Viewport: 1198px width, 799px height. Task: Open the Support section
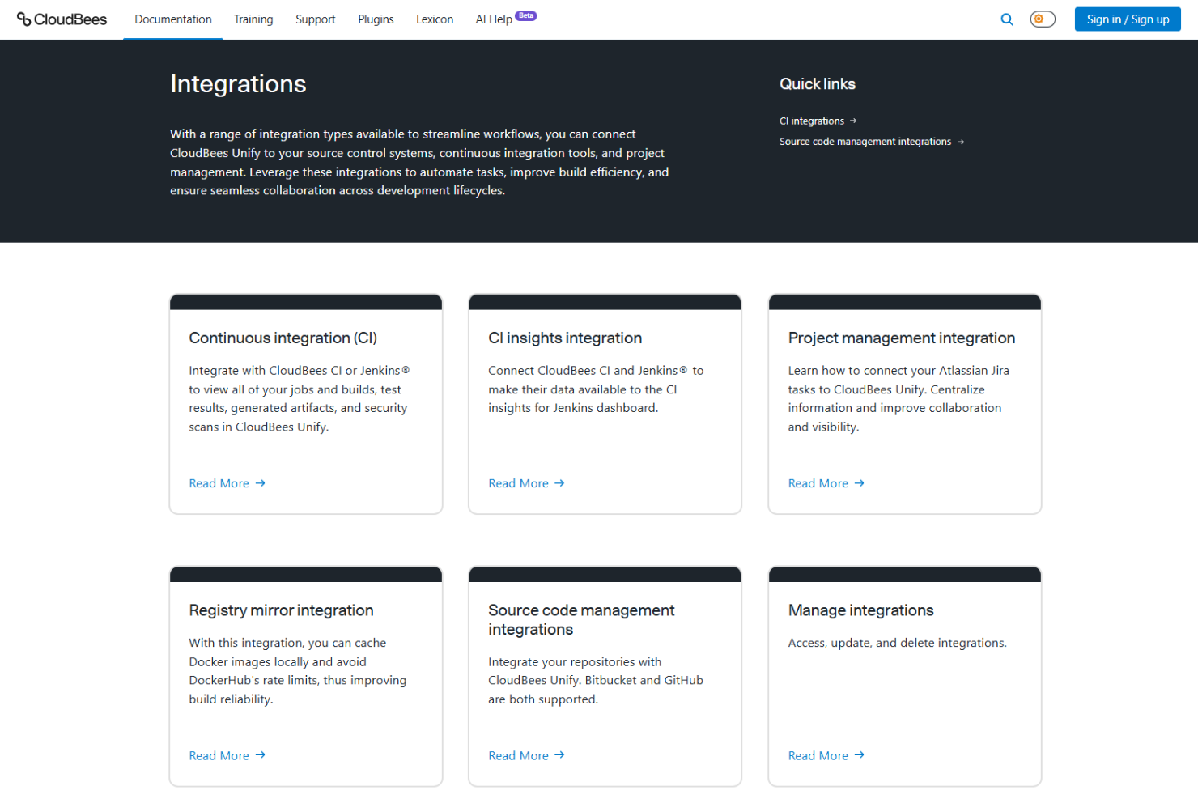coord(315,19)
